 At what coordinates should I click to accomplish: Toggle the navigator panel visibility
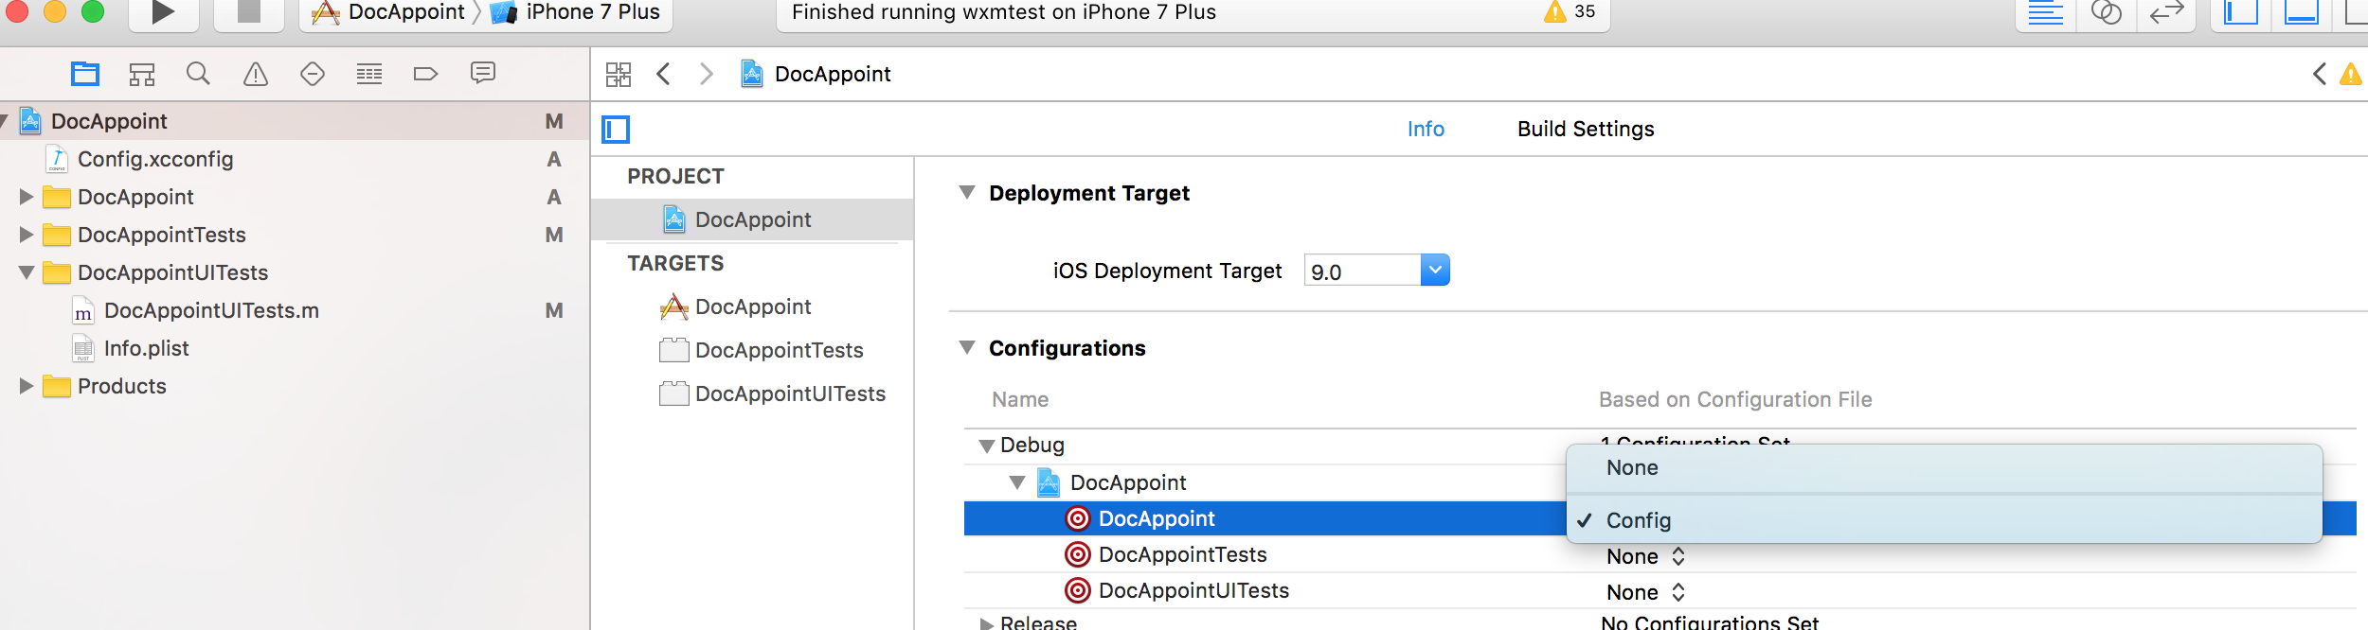click(2241, 13)
